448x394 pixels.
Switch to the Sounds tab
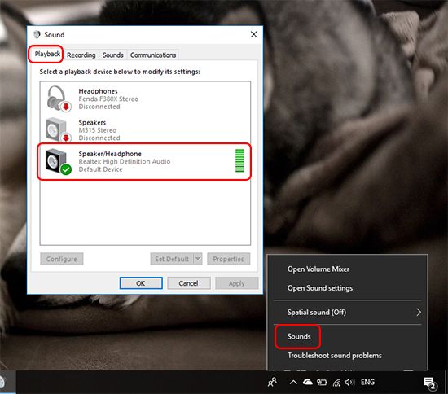[113, 55]
